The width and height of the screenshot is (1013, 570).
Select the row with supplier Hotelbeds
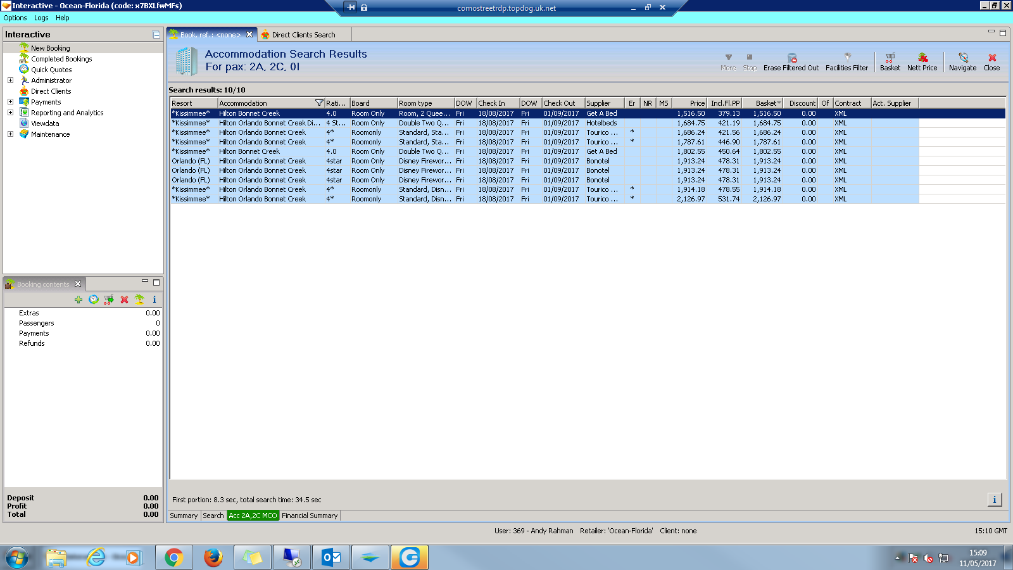(x=544, y=123)
